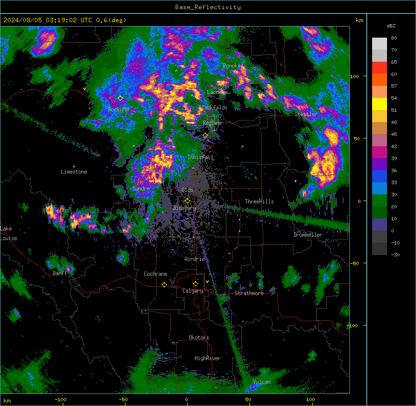Click the Limestone label
The height and width of the screenshot is (406, 416).
(x=74, y=172)
